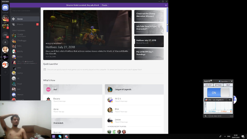The image size is (247, 139).
Task: Open direct message with AL
Action: [25, 78]
